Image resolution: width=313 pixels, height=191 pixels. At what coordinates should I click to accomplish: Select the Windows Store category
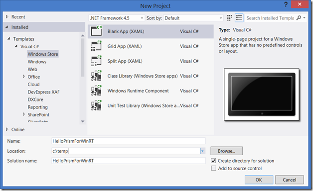pos(43,54)
